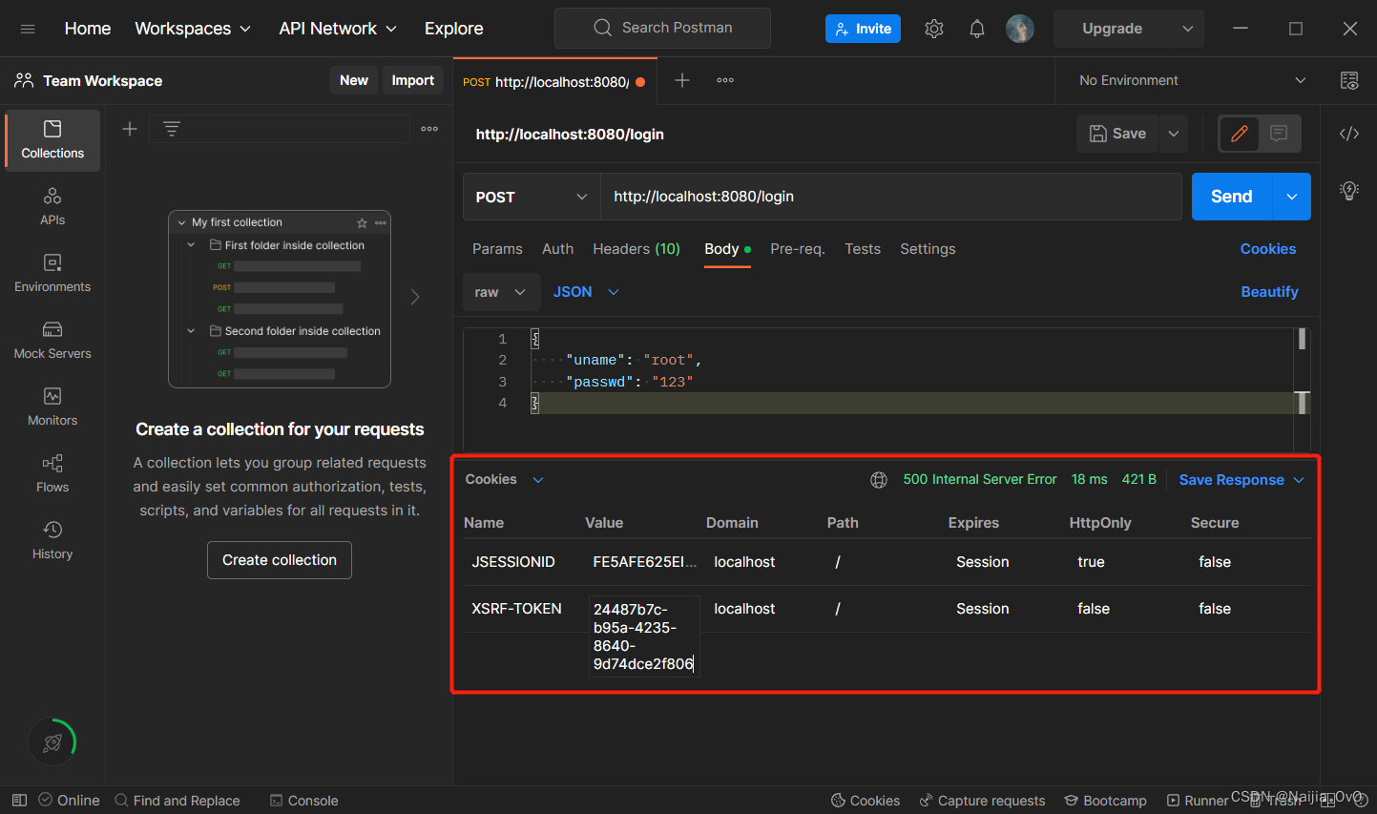Switch to the Body tab

(727, 249)
